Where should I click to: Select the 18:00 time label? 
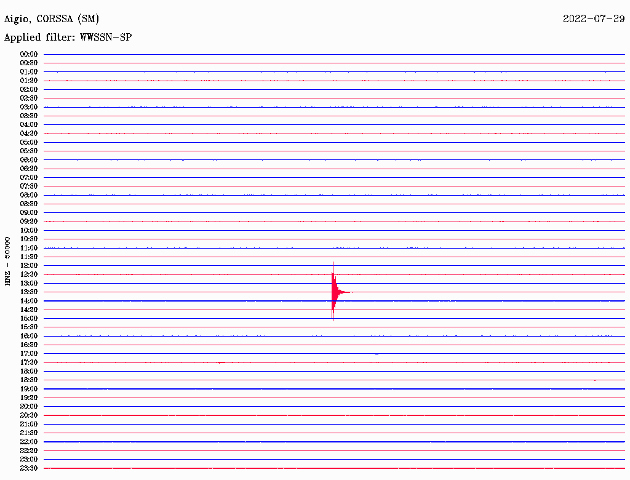tap(29, 372)
